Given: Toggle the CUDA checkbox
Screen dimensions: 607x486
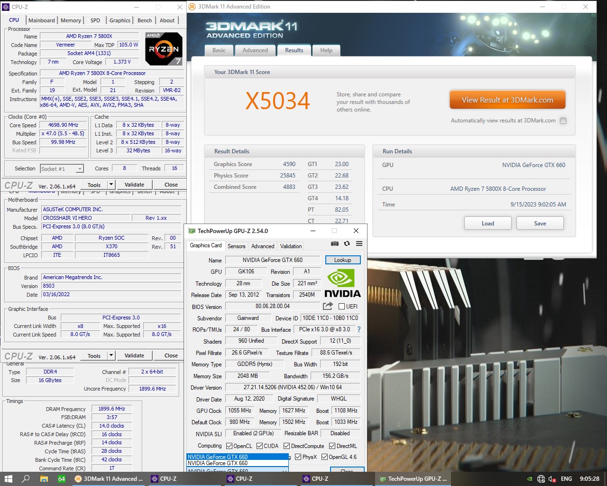Looking at the screenshot, I should point(260,446).
